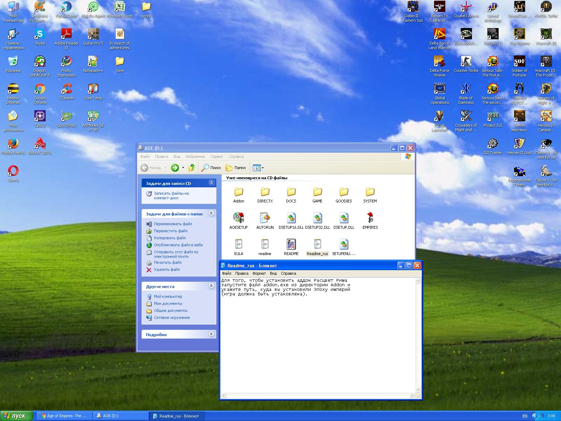Screen dimensions: 561x421
Task: Expand the 'Подробно' details panel
Action: (x=211, y=334)
